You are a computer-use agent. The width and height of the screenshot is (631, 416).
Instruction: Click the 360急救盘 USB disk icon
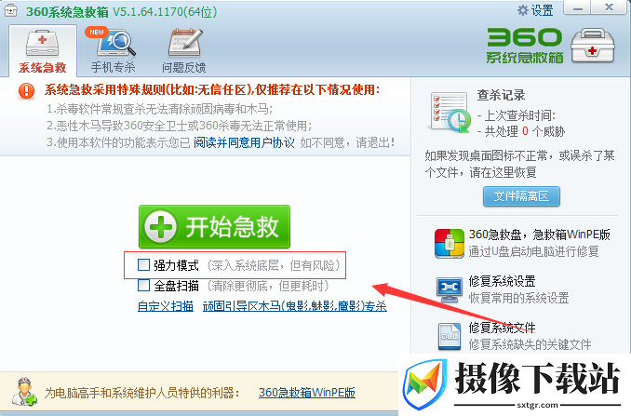[x=450, y=244]
